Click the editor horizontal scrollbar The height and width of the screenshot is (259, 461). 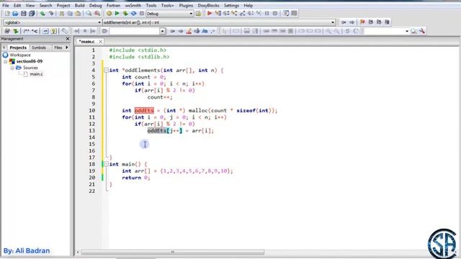[173, 252]
